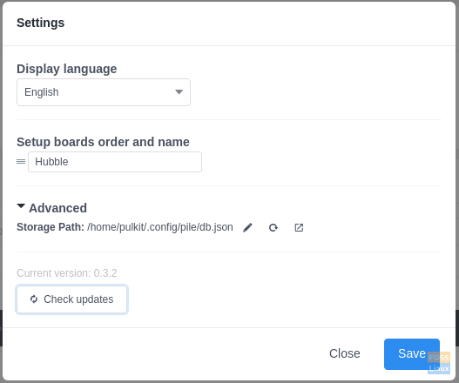This screenshot has height=383, width=459.
Task: Click the Current version: 0.3.2 text
Action: click(67, 273)
